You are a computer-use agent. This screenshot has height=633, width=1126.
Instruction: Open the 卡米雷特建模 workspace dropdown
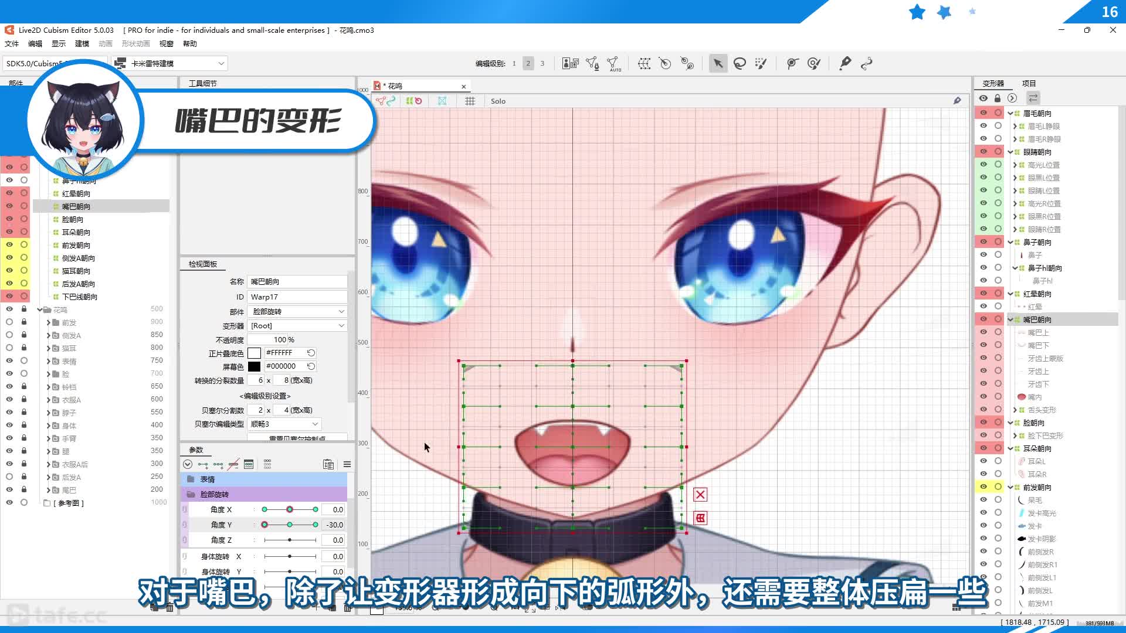pos(170,63)
